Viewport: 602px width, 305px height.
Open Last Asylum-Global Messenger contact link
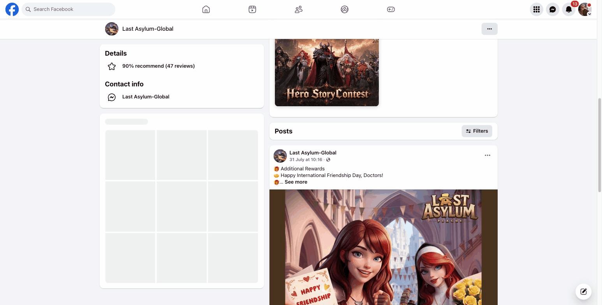point(146,97)
